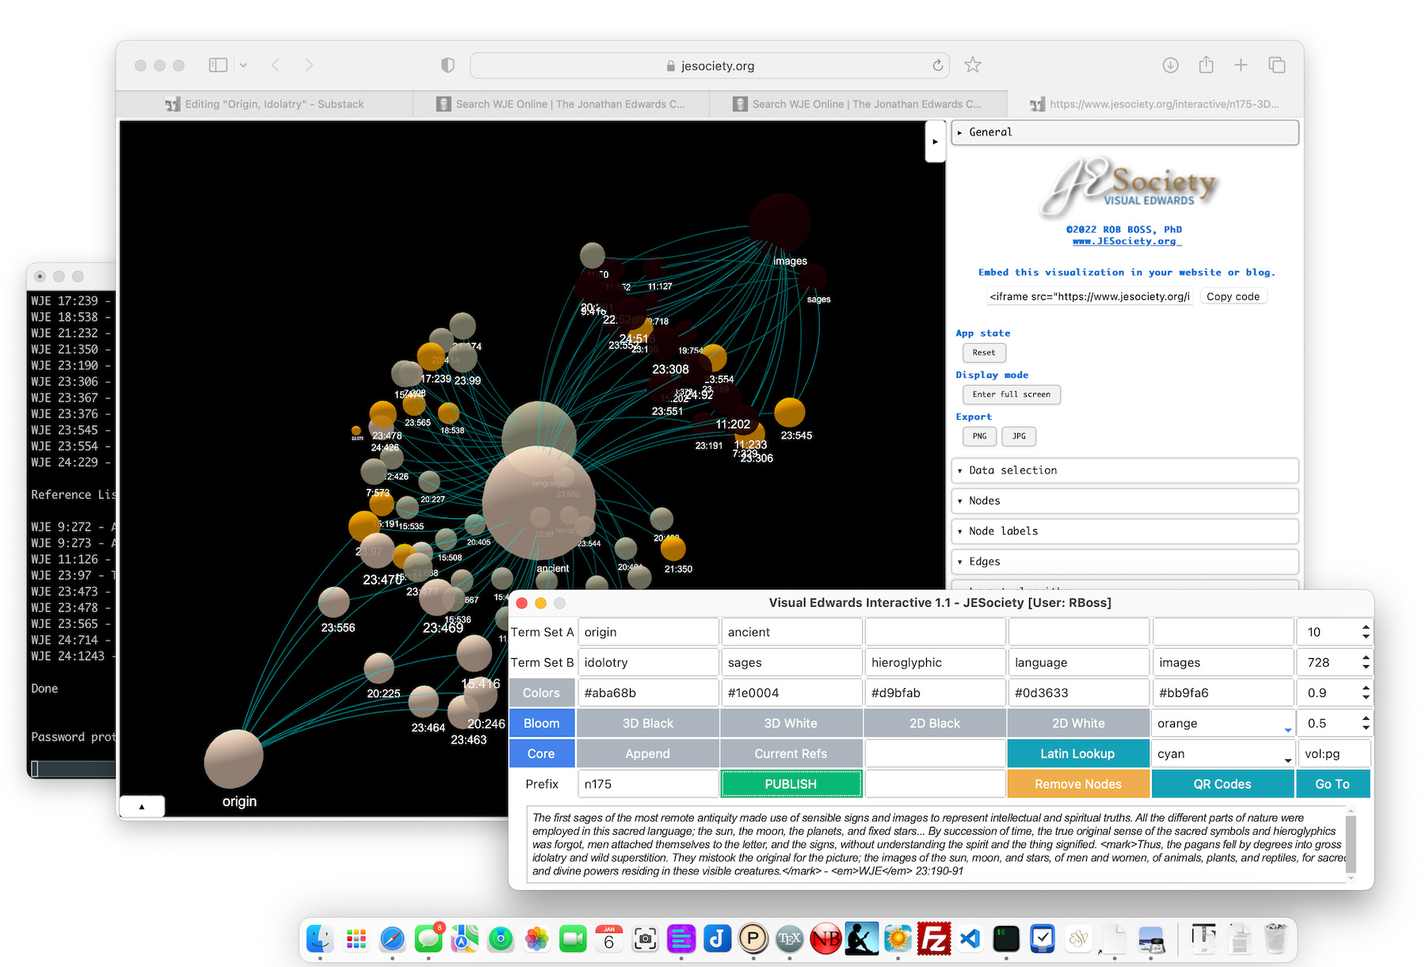This screenshot has width=1426, height=967.
Task: Collapse the Node labels section
Action: (x=1124, y=531)
